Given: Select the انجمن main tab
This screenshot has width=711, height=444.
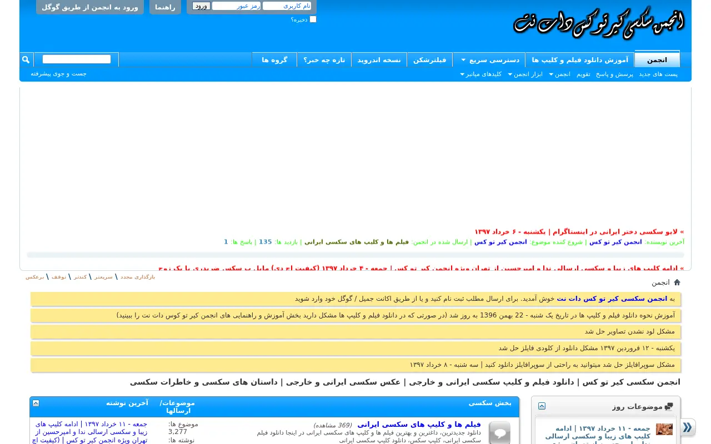Looking at the screenshot, I should 657,59.
